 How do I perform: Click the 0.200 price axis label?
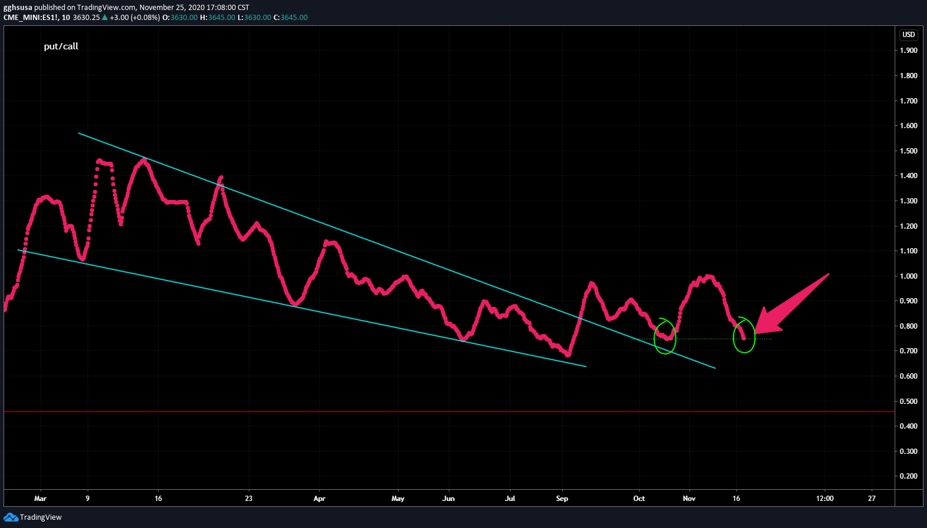click(x=909, y=476)
